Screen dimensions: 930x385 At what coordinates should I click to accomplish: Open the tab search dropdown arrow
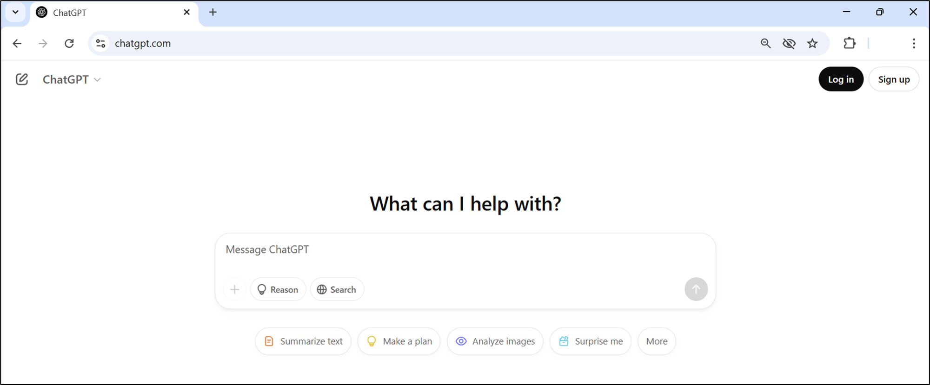point(15,12)
